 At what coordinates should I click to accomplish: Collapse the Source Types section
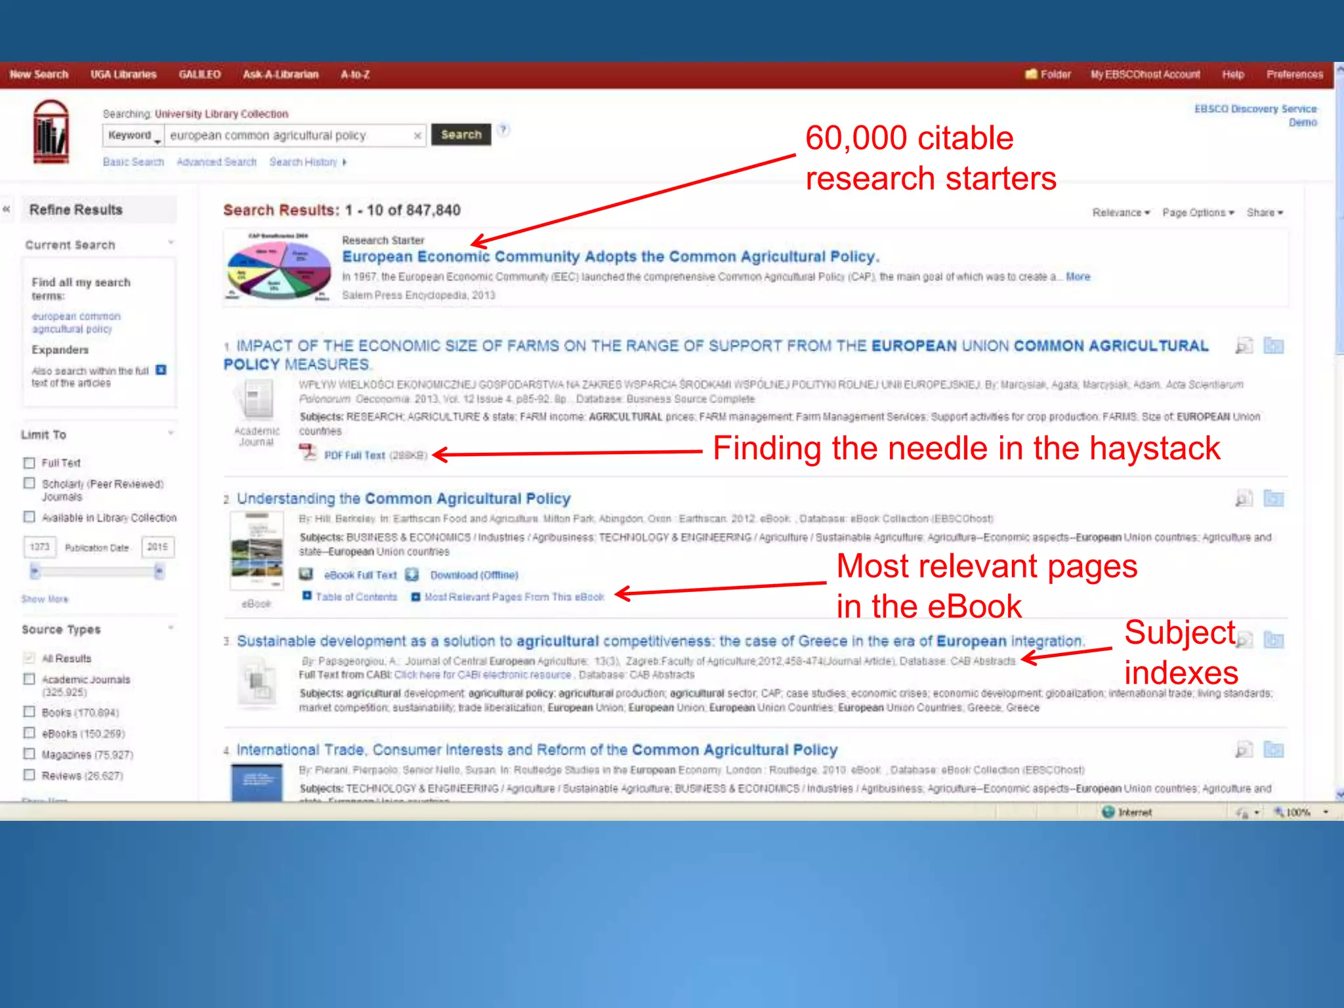[171, 628]
